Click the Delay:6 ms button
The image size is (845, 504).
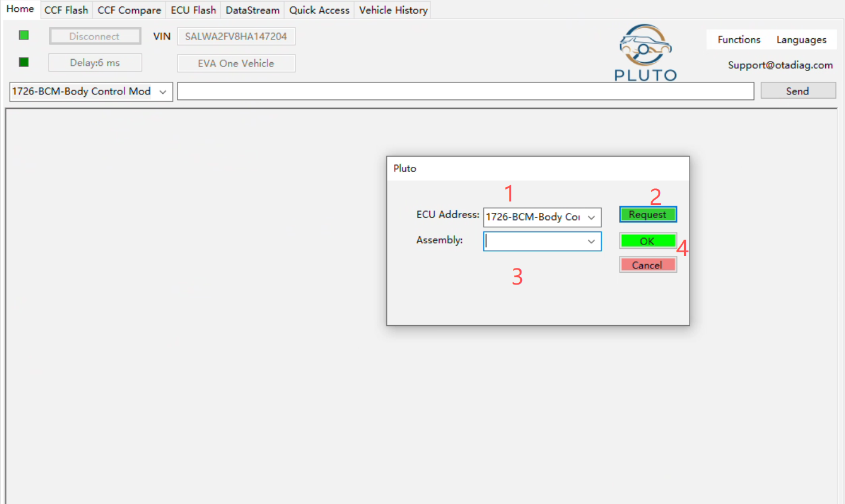pos(95,63)
